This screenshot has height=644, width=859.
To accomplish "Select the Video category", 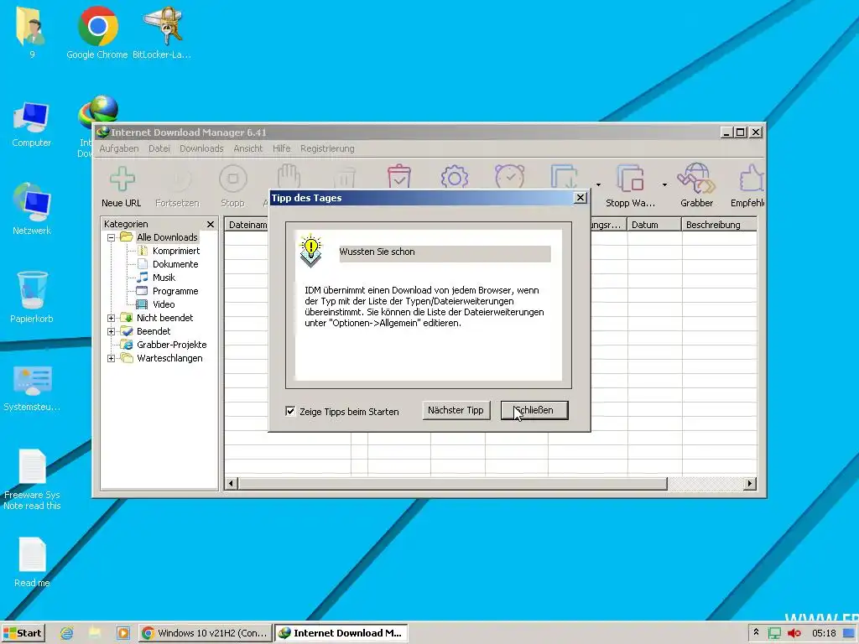I will (164, 304).
